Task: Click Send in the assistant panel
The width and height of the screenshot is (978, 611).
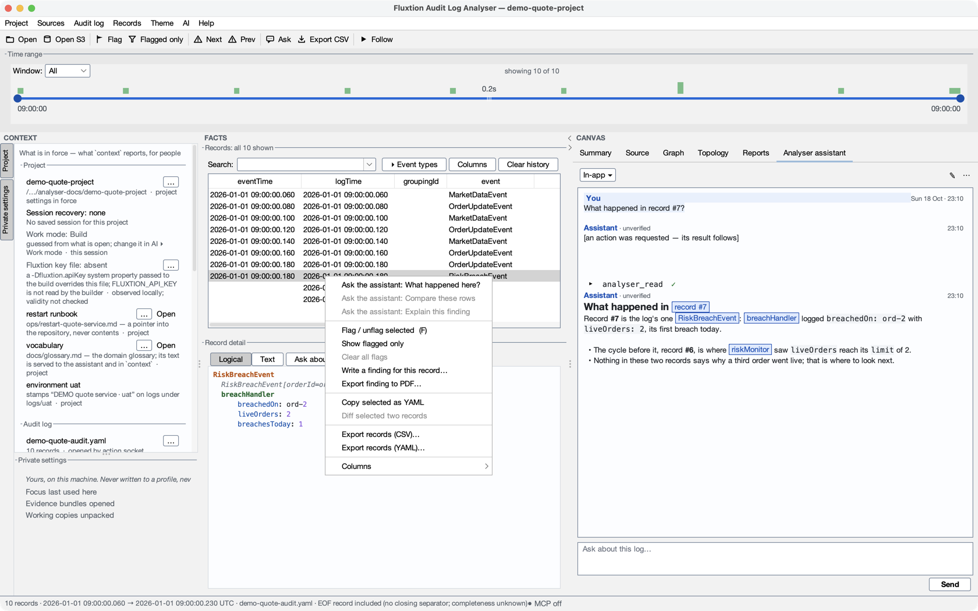Action: 949,584
